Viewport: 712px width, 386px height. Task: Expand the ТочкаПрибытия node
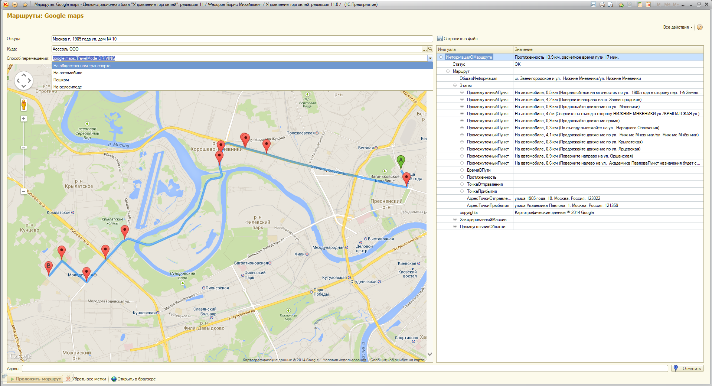click(462, 191)
